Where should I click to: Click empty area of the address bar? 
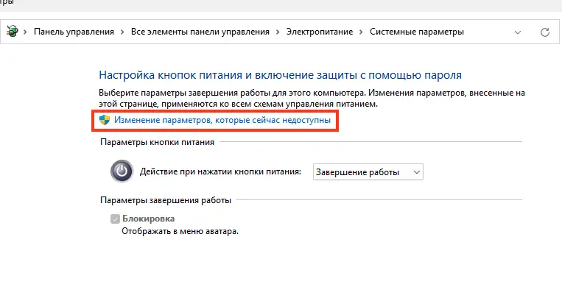coord(488,32)
